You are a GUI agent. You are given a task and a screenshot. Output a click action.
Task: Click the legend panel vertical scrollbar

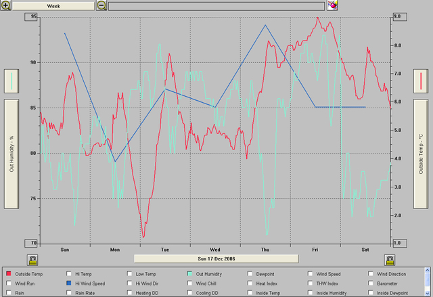click(x=428, y=282)
